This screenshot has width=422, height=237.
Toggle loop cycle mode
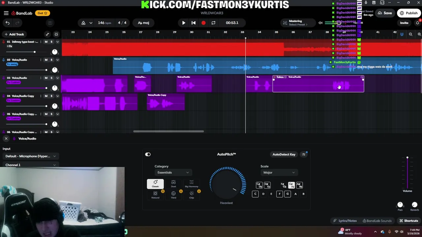click(213, 23)
